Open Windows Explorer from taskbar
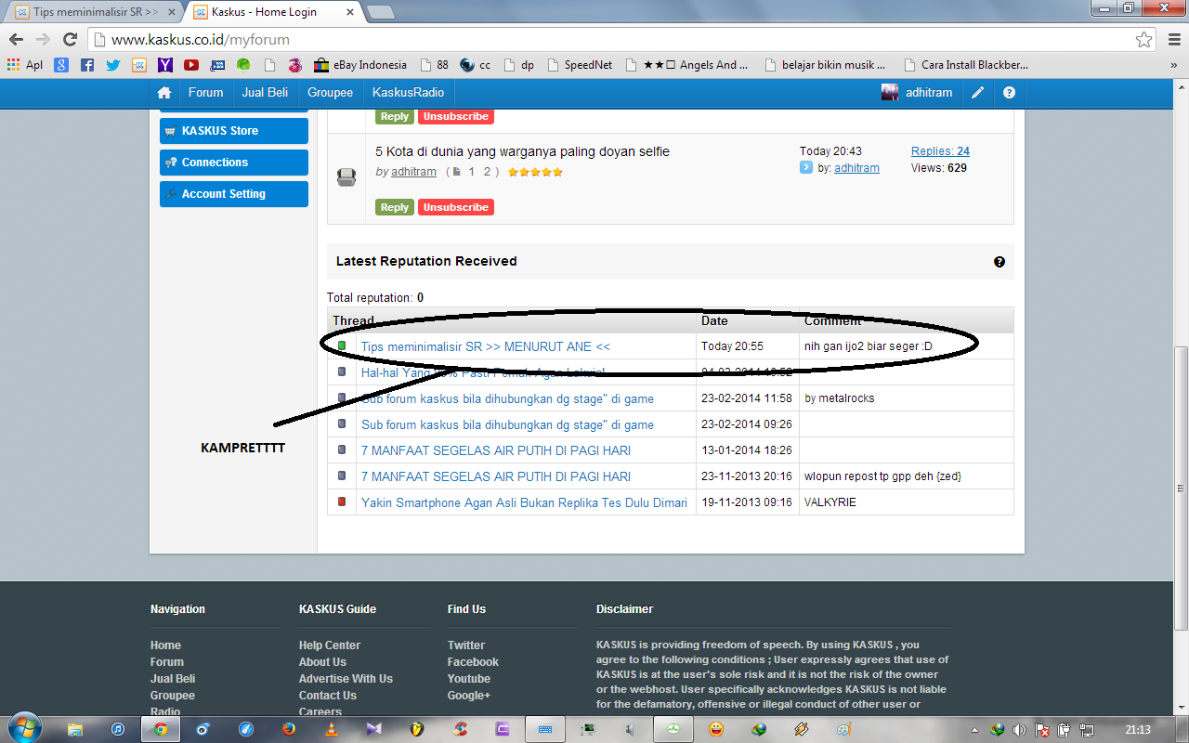 click(75, 729)
